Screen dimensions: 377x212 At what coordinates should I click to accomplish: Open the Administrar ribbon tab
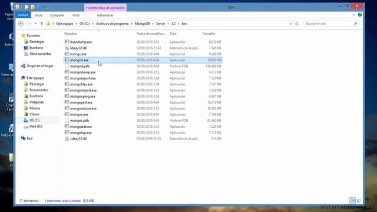105,15
